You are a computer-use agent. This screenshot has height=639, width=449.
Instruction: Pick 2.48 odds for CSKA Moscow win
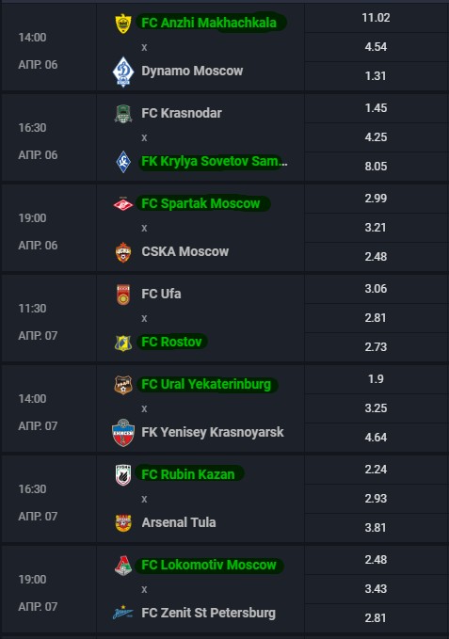(377, 257)
